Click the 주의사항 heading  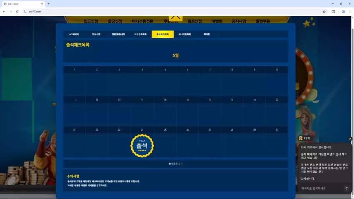73,176
